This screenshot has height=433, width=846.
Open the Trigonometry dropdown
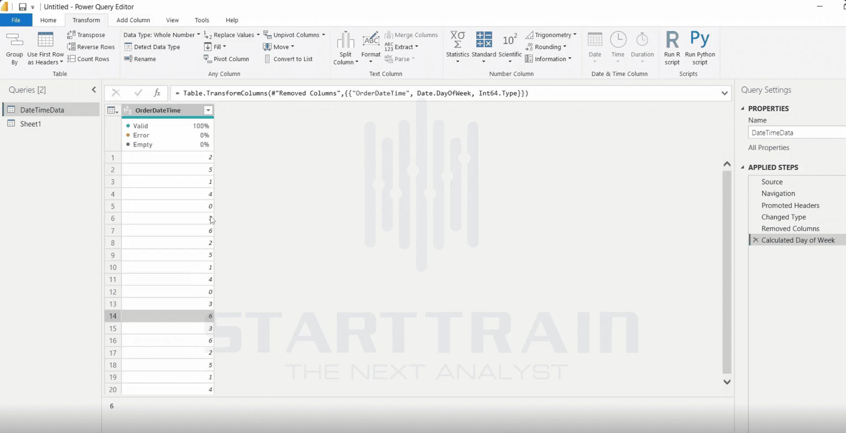click(551, 34)
